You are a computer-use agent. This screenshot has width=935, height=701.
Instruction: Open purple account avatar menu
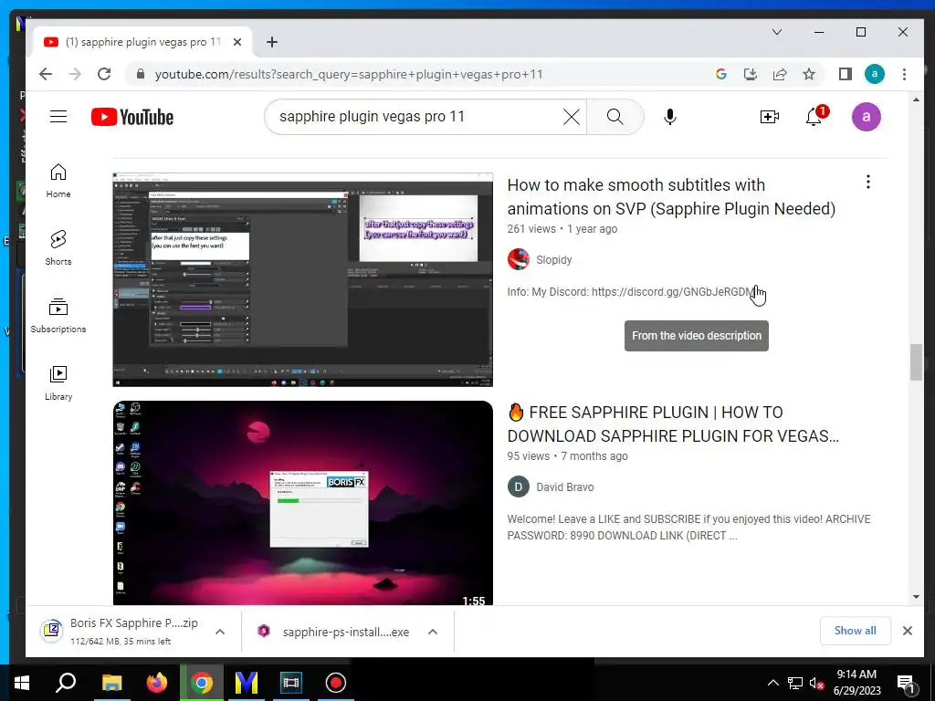tap(866, 117)
